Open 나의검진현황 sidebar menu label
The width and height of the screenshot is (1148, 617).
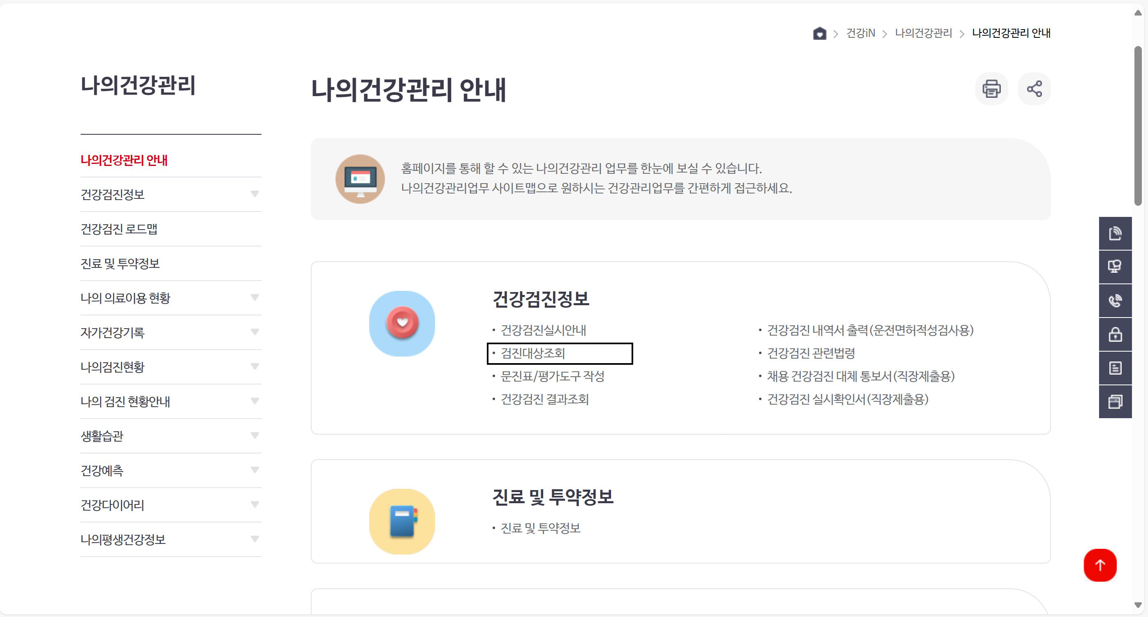point(112,367)
